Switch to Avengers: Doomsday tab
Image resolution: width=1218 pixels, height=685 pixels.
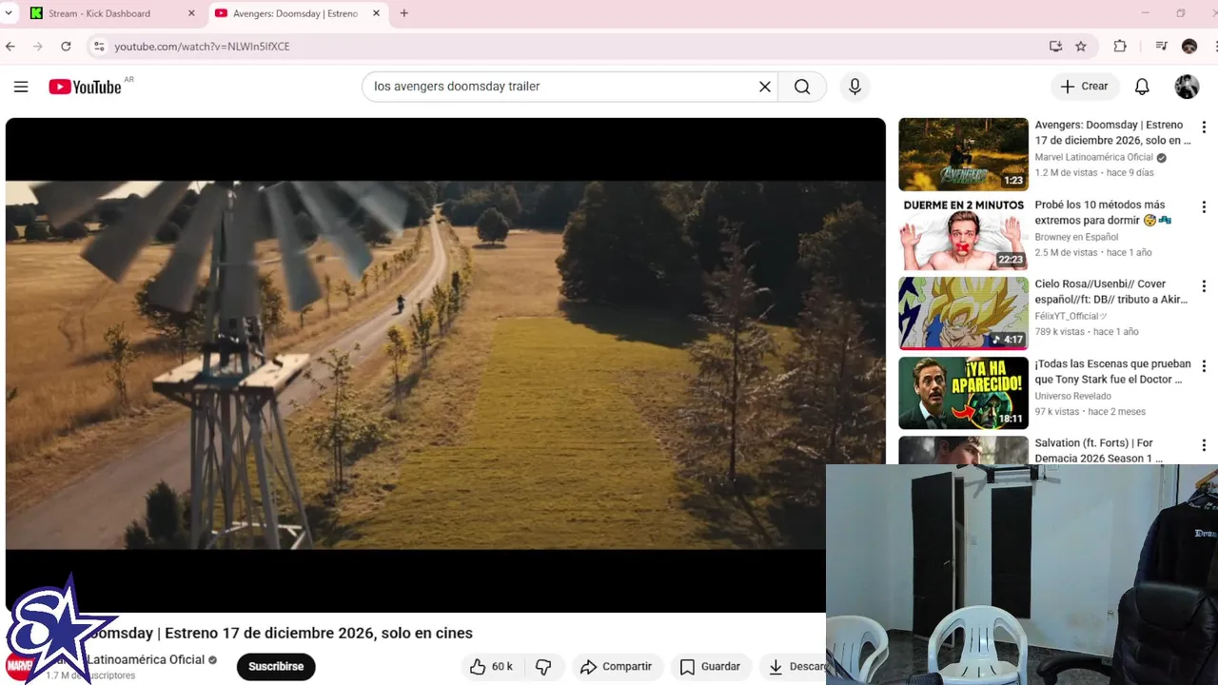(296, 13)
